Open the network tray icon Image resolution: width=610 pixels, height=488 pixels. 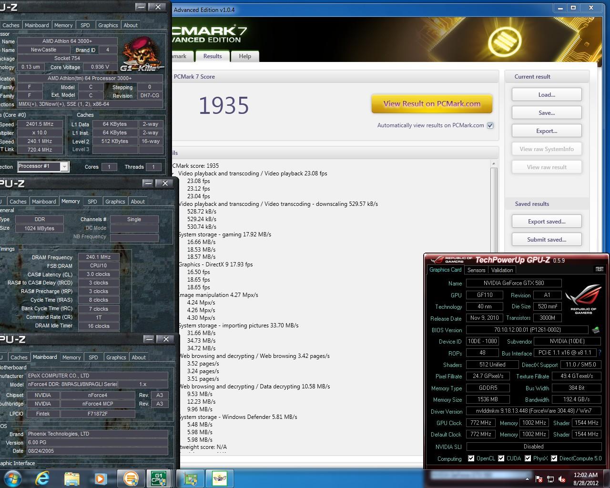click(x=550, y=478)
